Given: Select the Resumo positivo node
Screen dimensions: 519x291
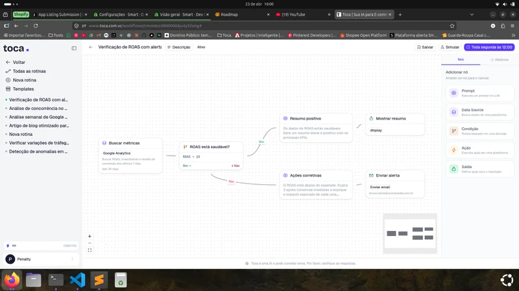Looking at the screenshot, I should [x=316, y=127].
